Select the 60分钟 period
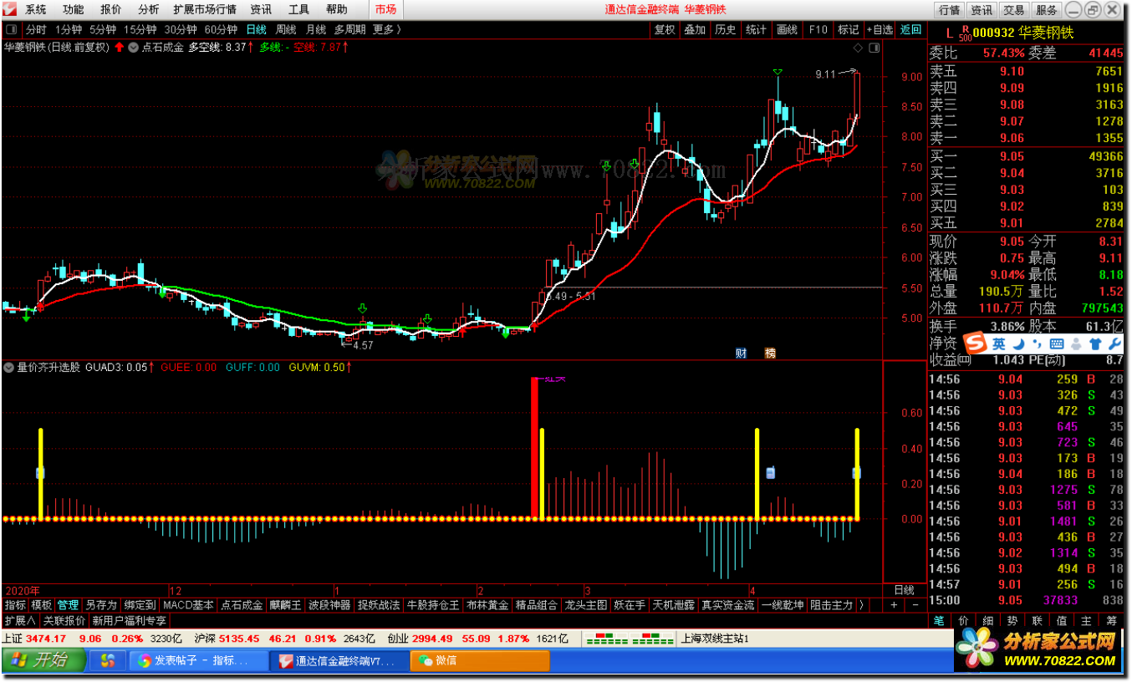Viewport: 1132px width, 682px height. pos(222,29)
